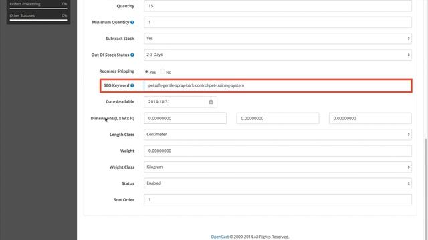
Task: Click the Height dimension input field
Action: 370,119
